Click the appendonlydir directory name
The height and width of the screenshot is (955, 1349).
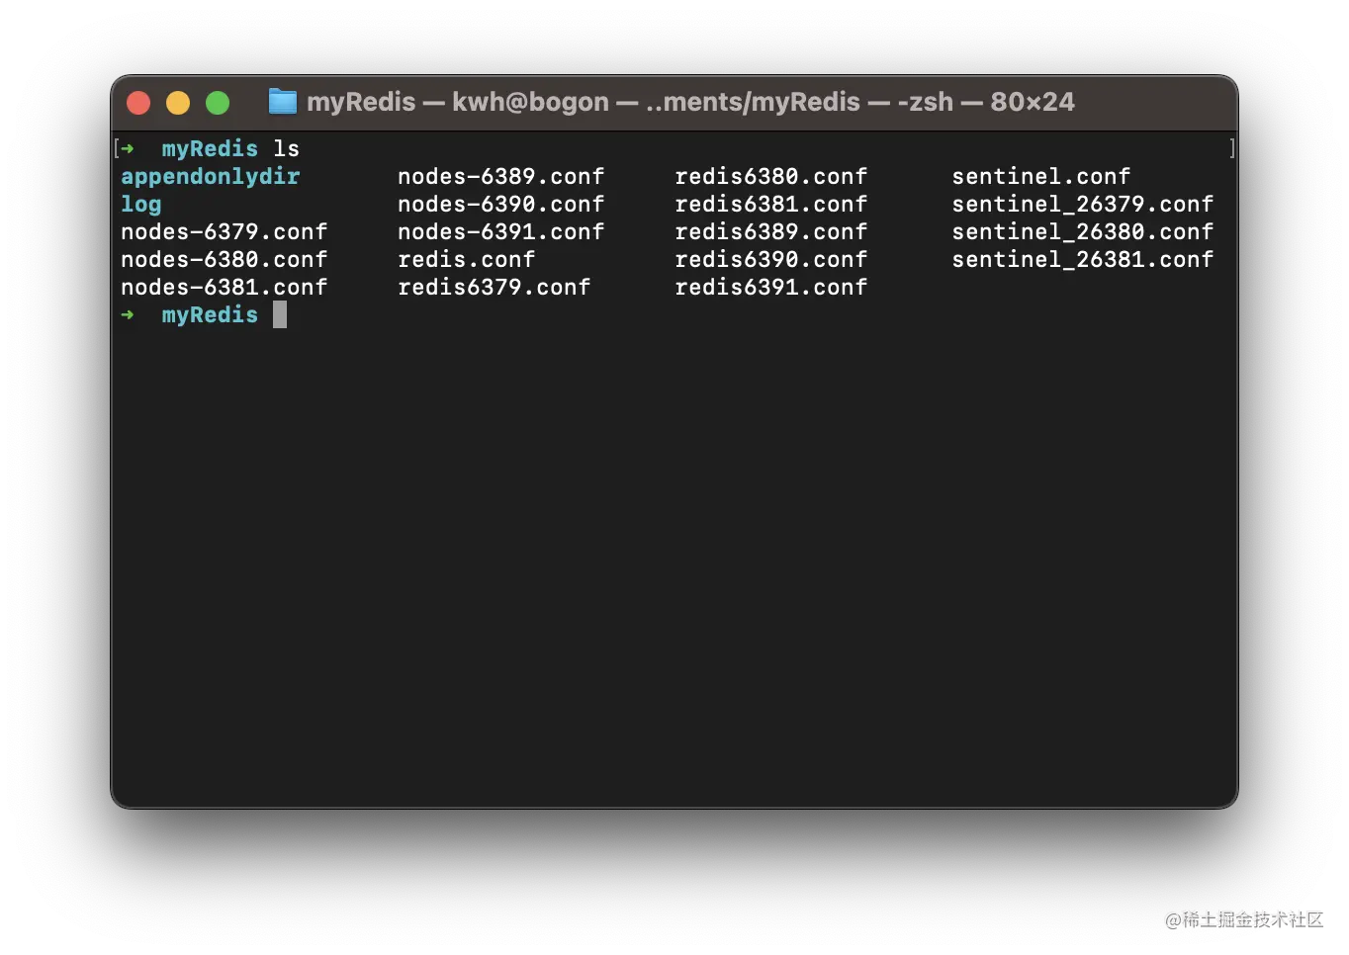pos(210,176)
